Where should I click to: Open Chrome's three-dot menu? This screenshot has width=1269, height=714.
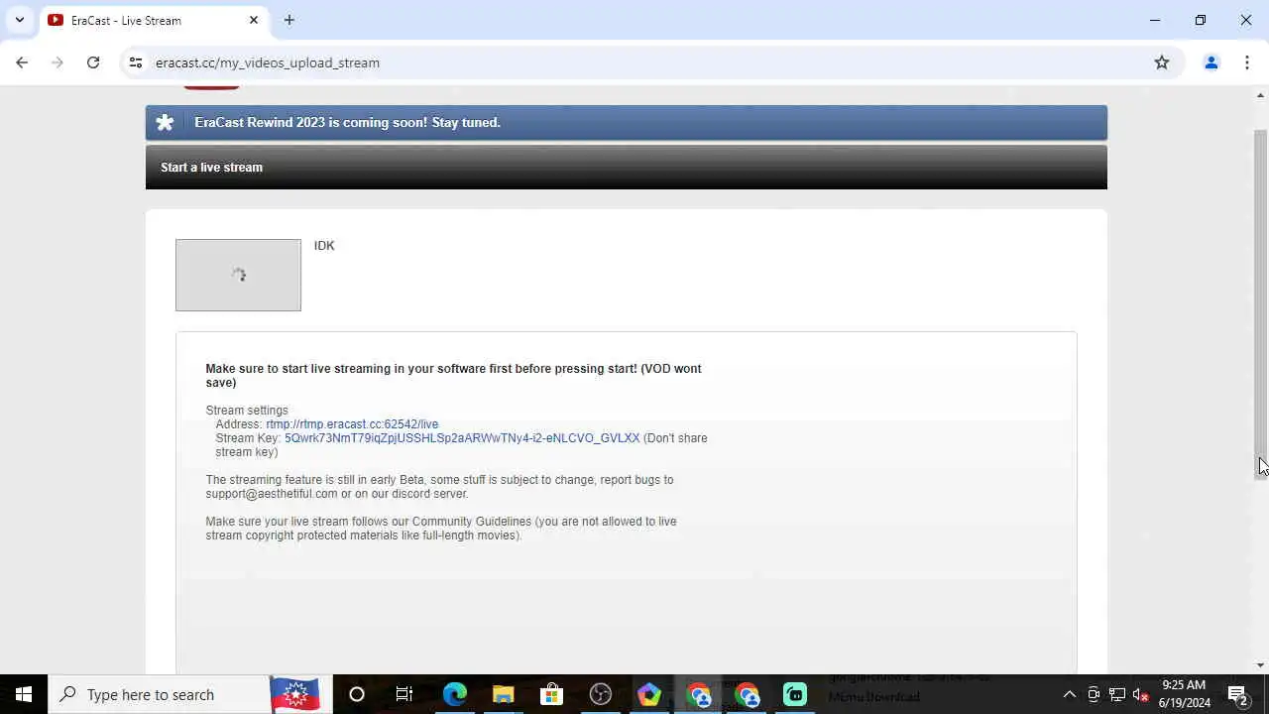pyautogui.click(x=1247, y=62)
